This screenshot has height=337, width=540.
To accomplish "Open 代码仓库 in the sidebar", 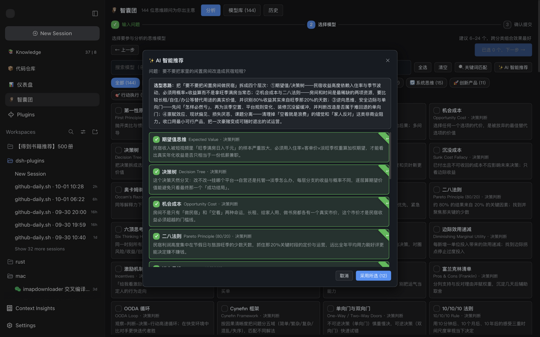I will coord(52,69).
